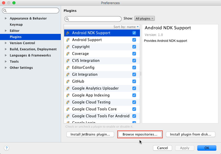Click the Copyright plugin icon

[68, 47]
